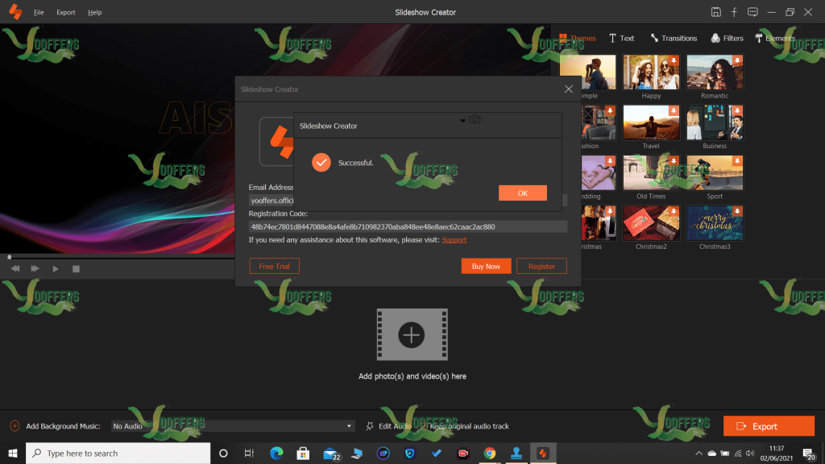
Task: Select the Travel theme thumbnail
Action: [651, 122]
